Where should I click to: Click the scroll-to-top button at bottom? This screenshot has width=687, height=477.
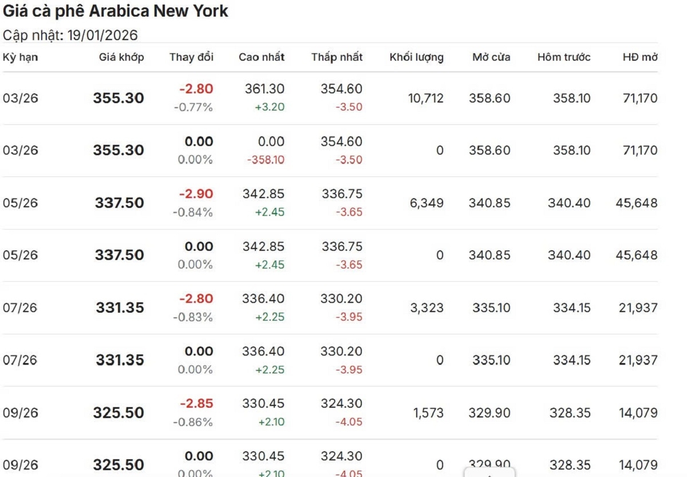489,472
